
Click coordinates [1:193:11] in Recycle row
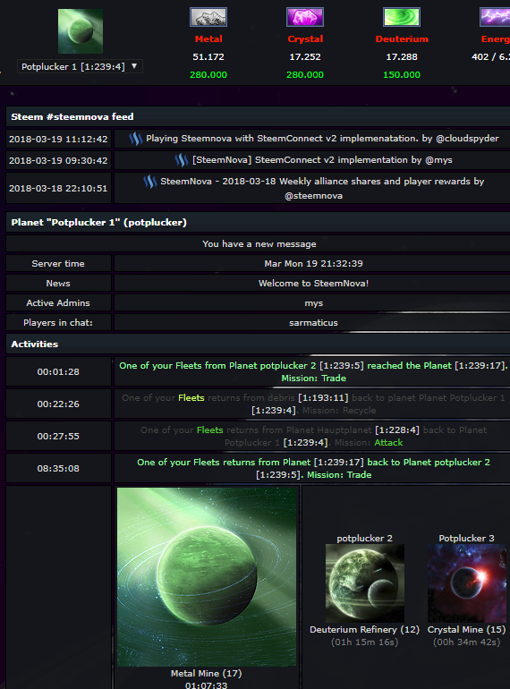(x=323, y=397)
